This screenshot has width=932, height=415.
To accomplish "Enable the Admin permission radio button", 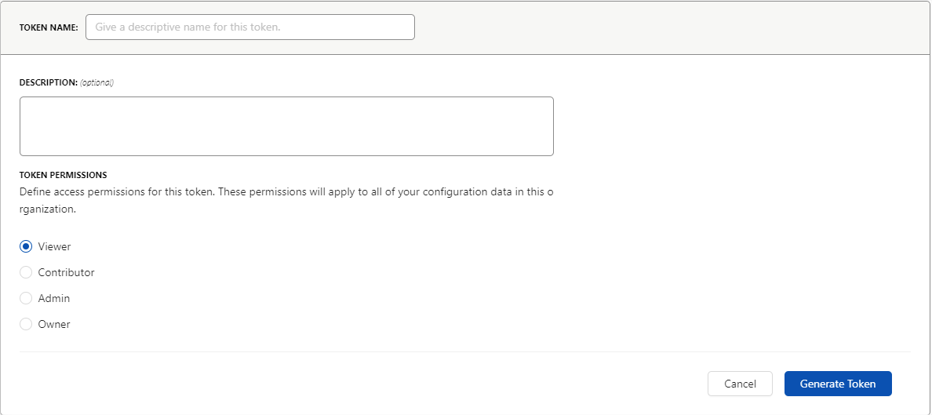I will click(26, 298).
